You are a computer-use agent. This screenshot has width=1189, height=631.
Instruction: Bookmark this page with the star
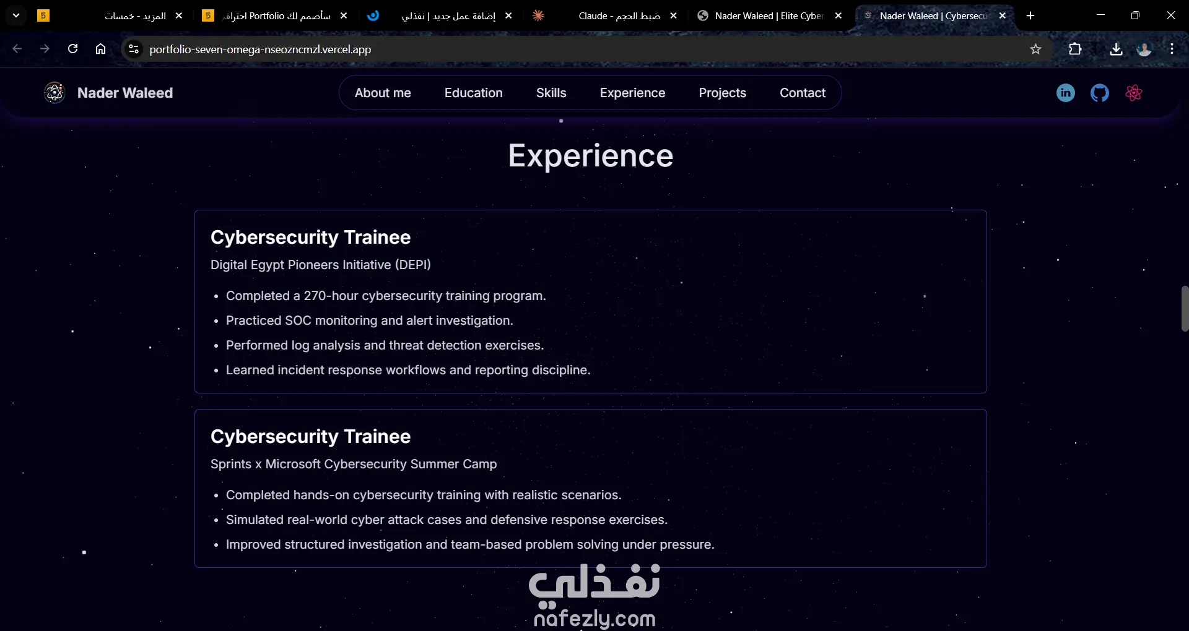tap(1035, 49)
